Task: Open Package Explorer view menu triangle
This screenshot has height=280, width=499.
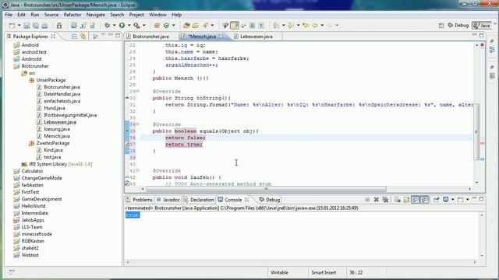Action: point(103,35)
